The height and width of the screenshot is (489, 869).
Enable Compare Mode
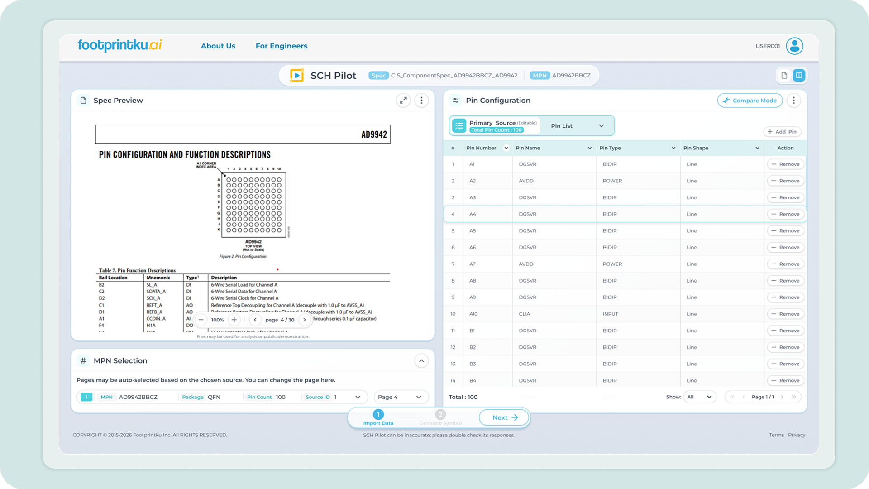pos(750,101)
